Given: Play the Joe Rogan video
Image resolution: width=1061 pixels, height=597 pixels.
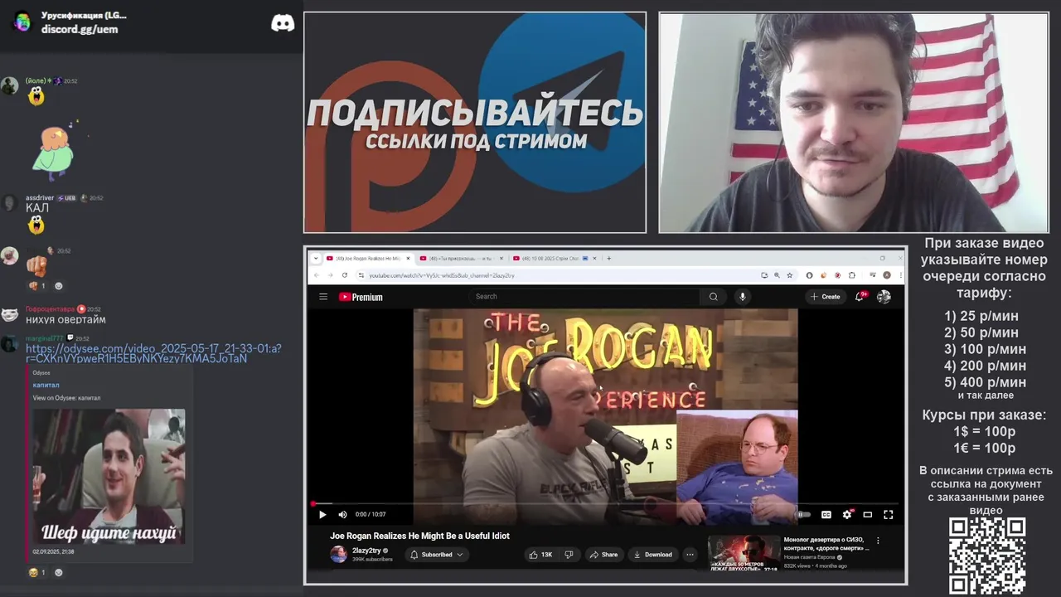Looking at the screenshot, I should (x=322, y=514).
